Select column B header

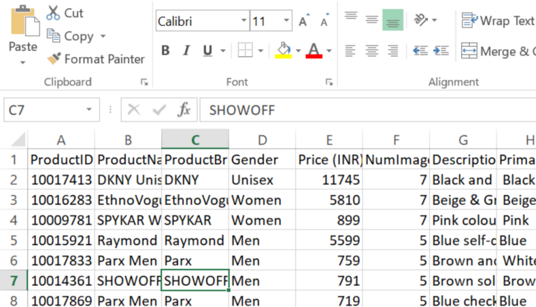point(128,140)
